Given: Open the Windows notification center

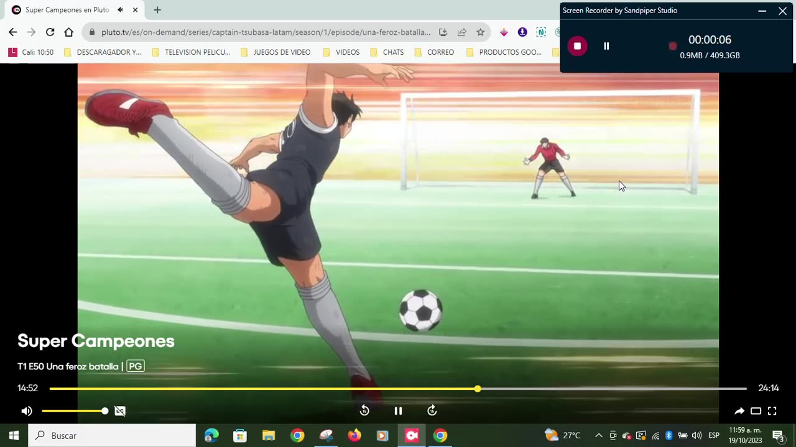Looking at the screenshot, I should [x=778, y=435].
